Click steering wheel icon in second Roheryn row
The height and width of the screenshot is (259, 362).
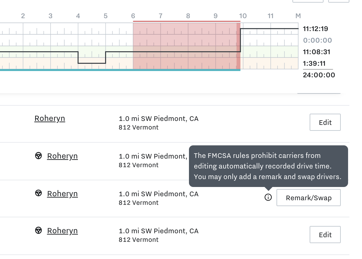tap(38, 156)
